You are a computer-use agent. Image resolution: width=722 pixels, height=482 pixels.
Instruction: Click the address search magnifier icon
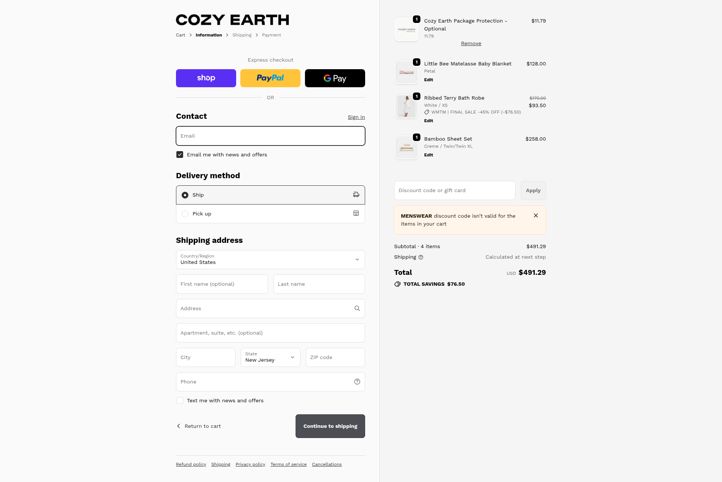[357, 308]
